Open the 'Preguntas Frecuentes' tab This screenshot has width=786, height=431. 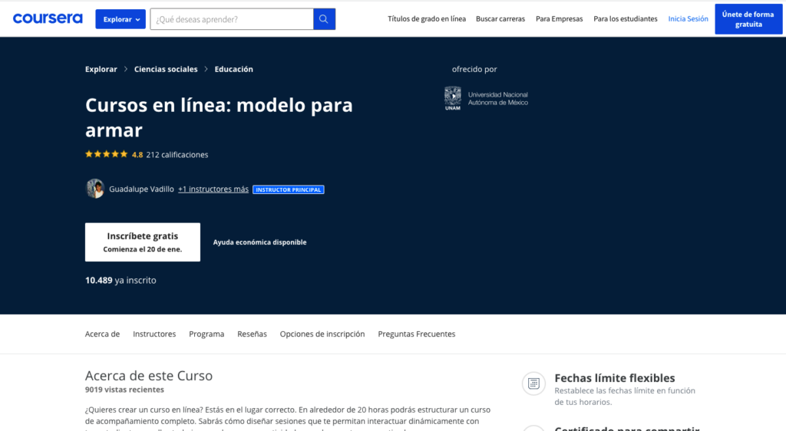coord(417,334)
